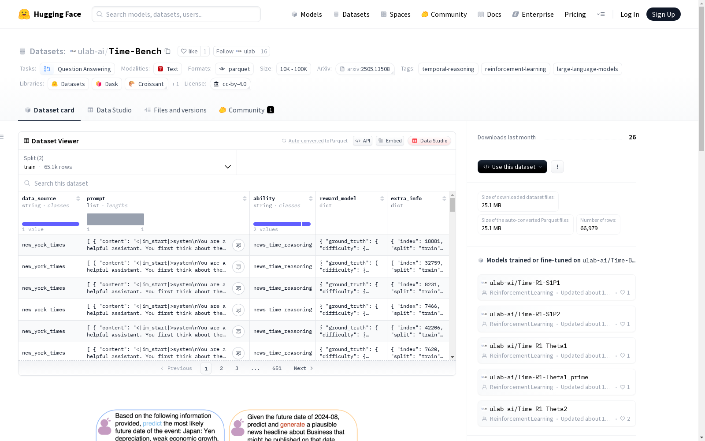The height and width of the screenshot is (441, 705).
Task: Sort by the data_source column
Action: click(78, 198)
